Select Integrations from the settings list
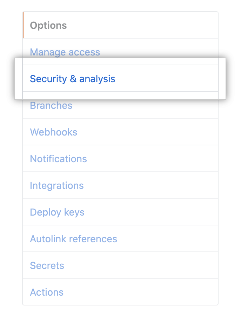The width and height of the screenshot is (241, 316). pos(56,185)
